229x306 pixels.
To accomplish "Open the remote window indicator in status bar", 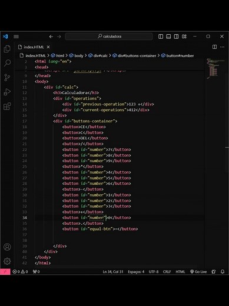I will pyautogui.click(x=5, y=272).
